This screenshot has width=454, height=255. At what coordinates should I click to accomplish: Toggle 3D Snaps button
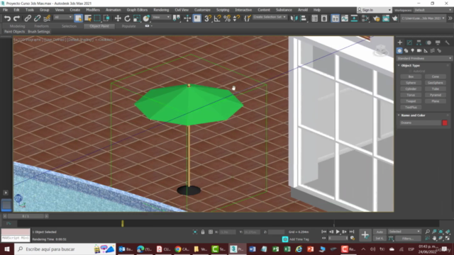(x=208, y=18)
